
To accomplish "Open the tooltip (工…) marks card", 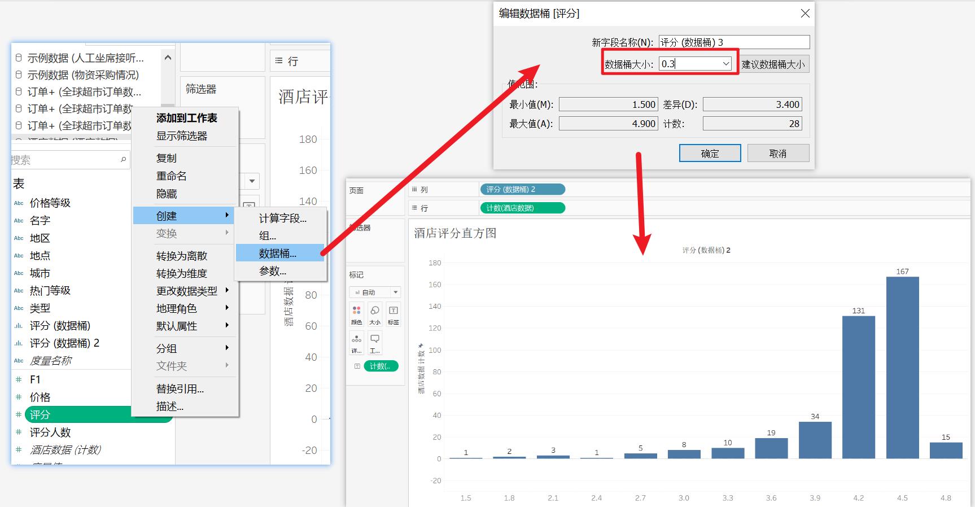I will click(x=375, y=343).
